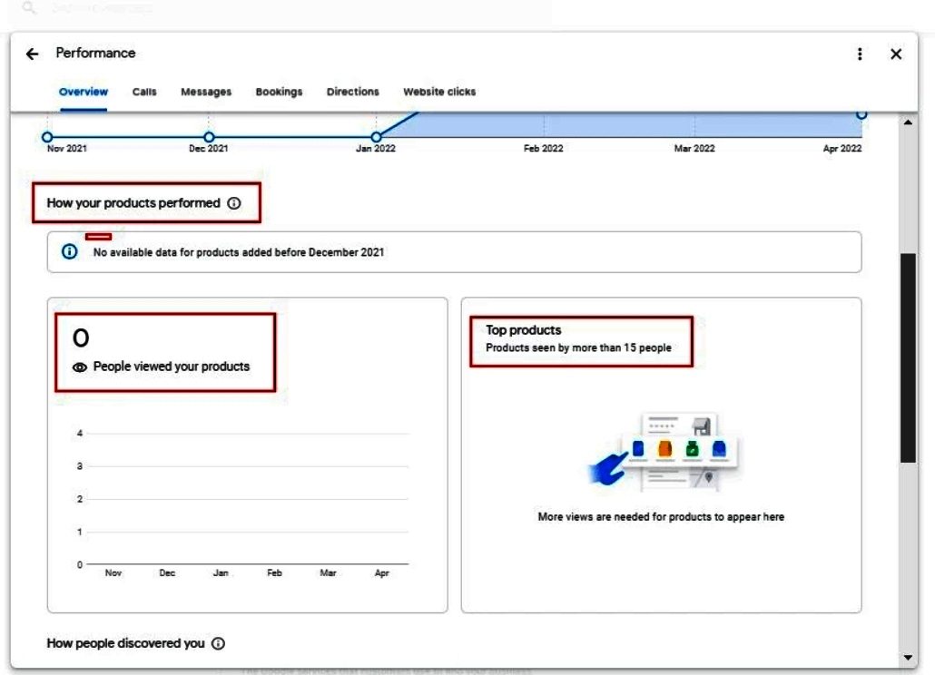Image resolution: width=935 pixels, height=675 pixels.
Task: Click the back arrow on Performance page
Action: click(x=32, y=55)
